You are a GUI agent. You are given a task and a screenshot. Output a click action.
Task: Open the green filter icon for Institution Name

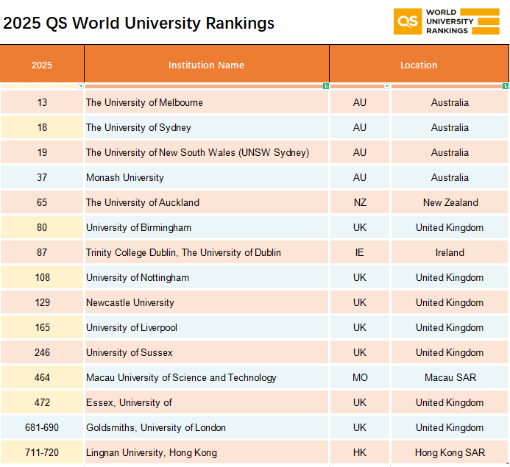[x=325, y=86]
